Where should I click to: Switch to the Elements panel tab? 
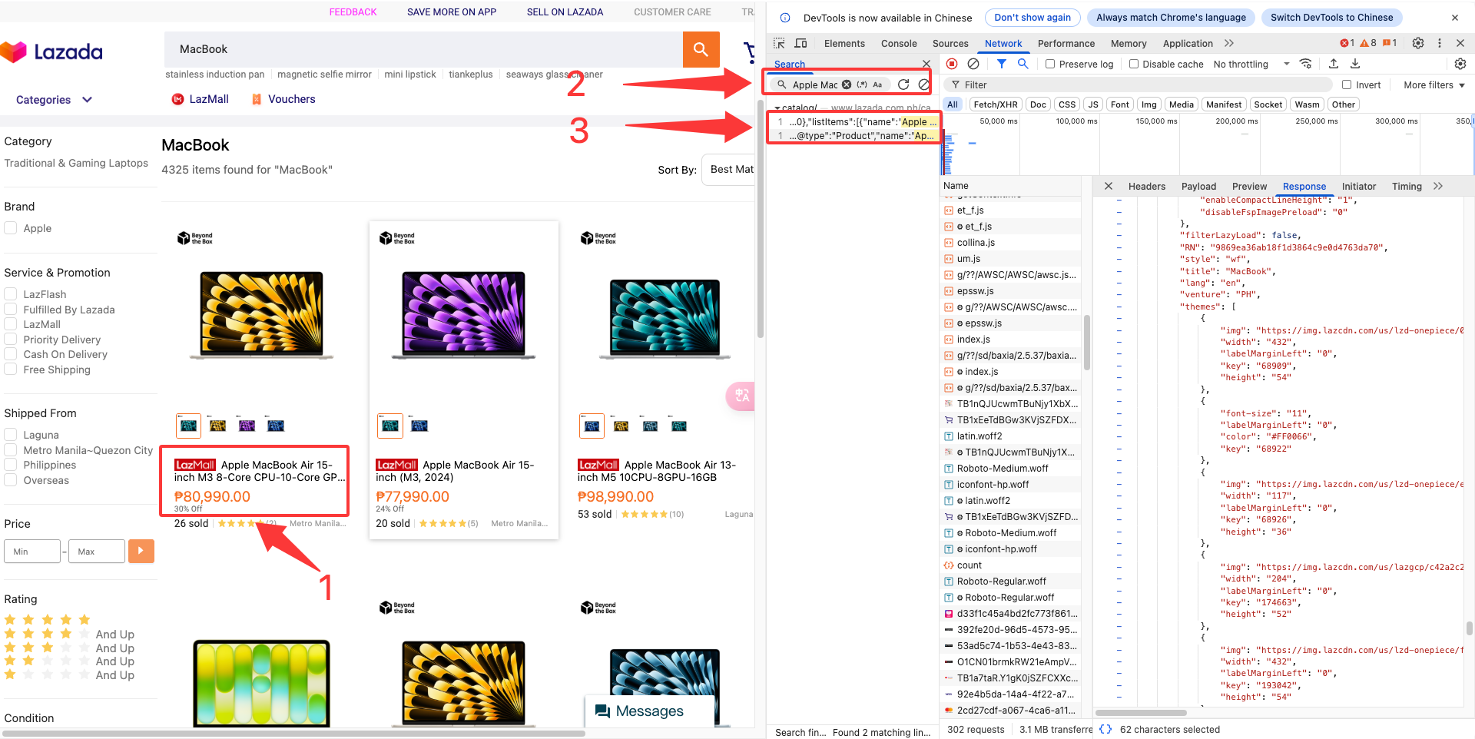click(844, 43)
